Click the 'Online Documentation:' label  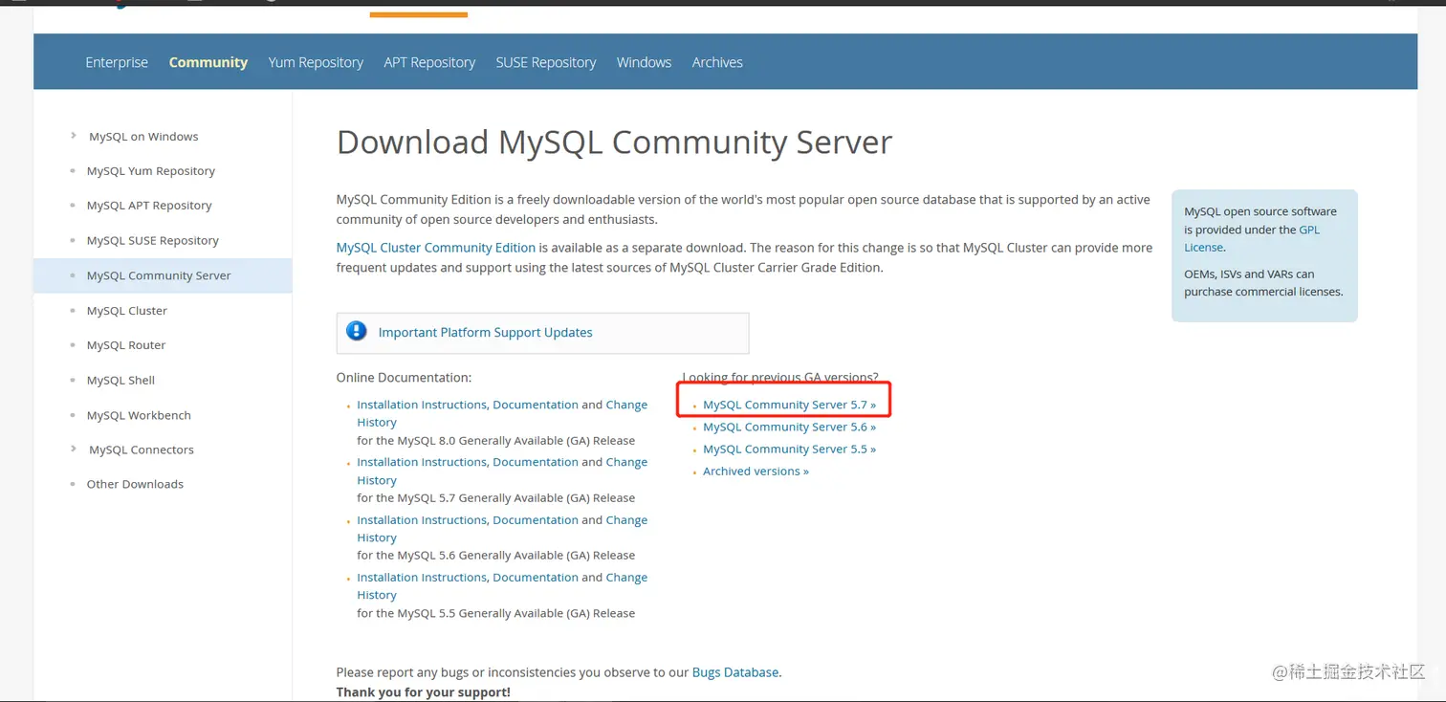coord(404,378)
